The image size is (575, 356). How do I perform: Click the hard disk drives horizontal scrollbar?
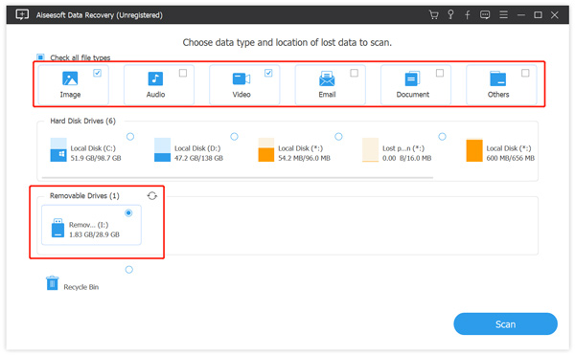pyautogui.click(x=238, y=178)
